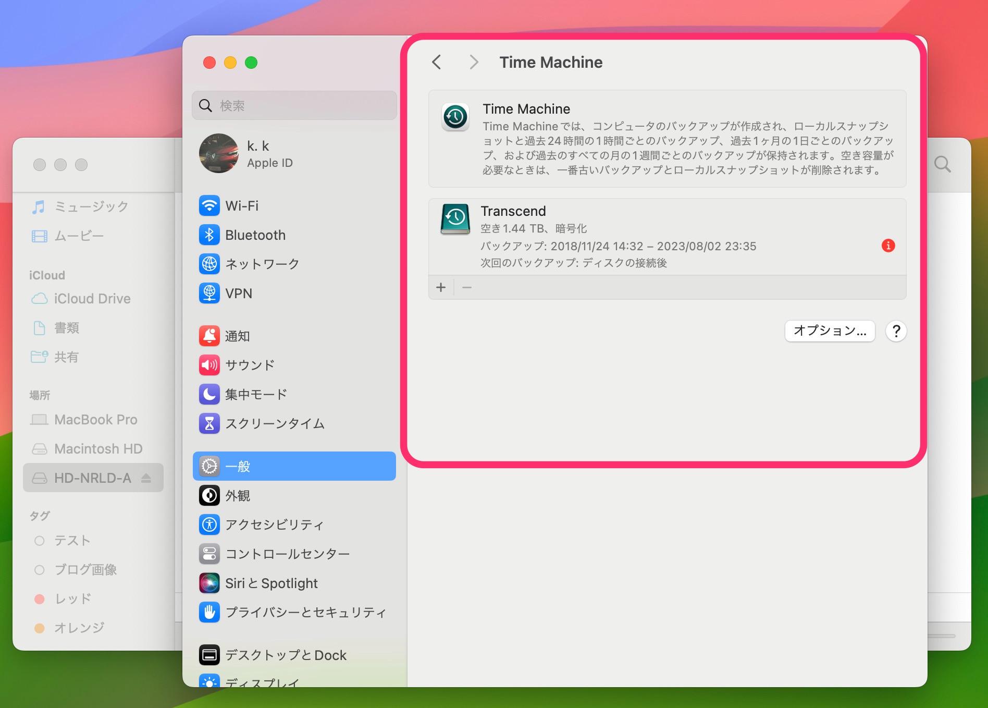Image resolution: width=988 pixels, height=708 pixels.
Task: Open コントロールセンター settings
Action: point(294,554)
